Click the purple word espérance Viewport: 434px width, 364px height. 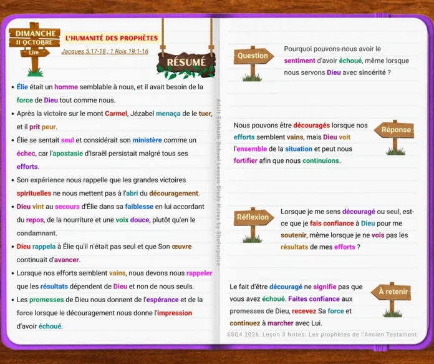click(163, 300)
